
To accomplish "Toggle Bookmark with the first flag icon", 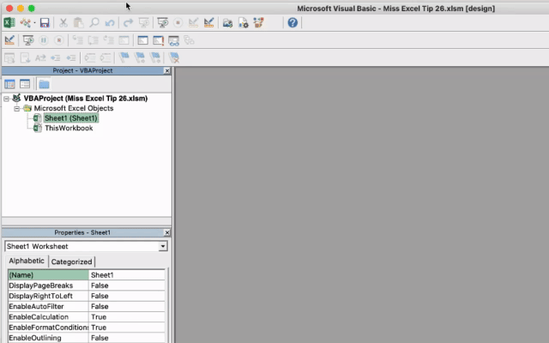I will [x=124, y=57].
